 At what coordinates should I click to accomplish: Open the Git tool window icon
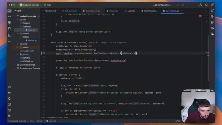[9, 116]
